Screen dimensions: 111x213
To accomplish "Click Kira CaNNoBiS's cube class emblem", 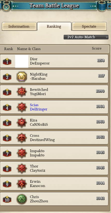I will click(22, 122).
